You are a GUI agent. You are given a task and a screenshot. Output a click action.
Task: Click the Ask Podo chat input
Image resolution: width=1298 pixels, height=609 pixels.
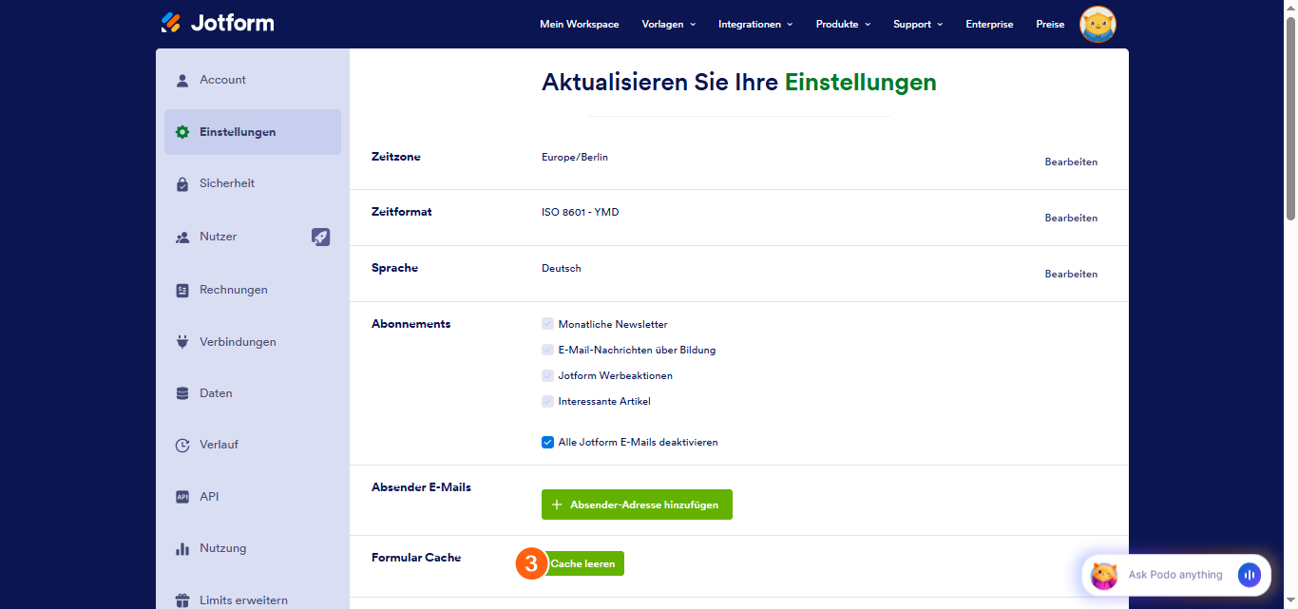tap(1175, 575)
